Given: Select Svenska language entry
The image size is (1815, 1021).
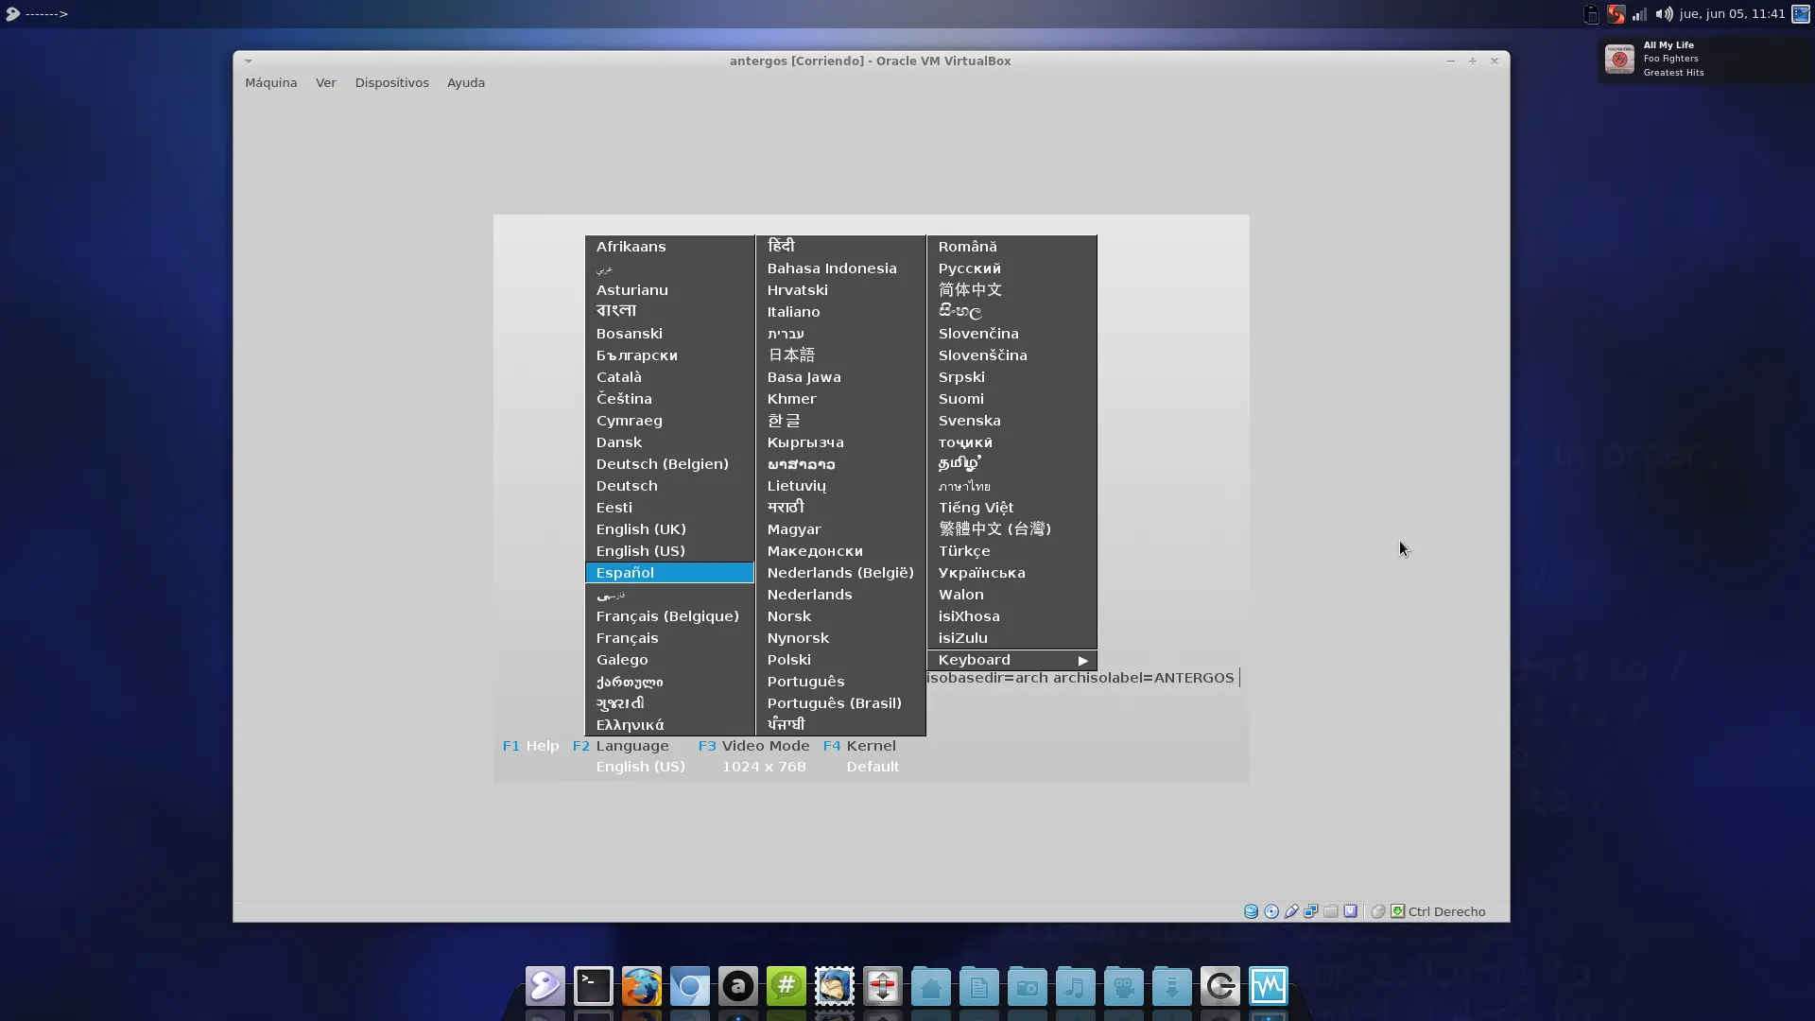Looking at the screenshot, I should (1011, 421).
